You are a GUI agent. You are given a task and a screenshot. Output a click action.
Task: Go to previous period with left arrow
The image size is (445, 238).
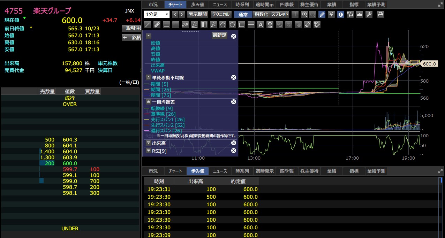pos(175,14)
